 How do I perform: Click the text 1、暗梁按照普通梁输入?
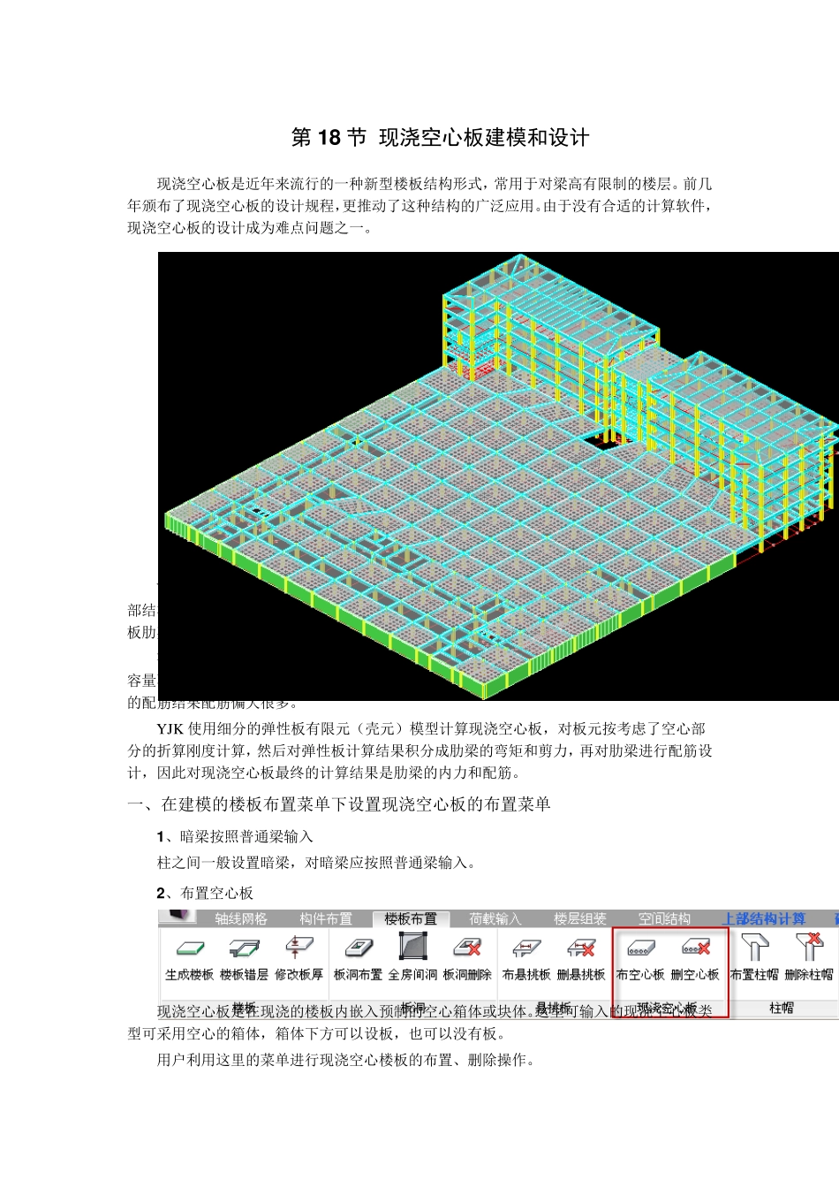235,836
